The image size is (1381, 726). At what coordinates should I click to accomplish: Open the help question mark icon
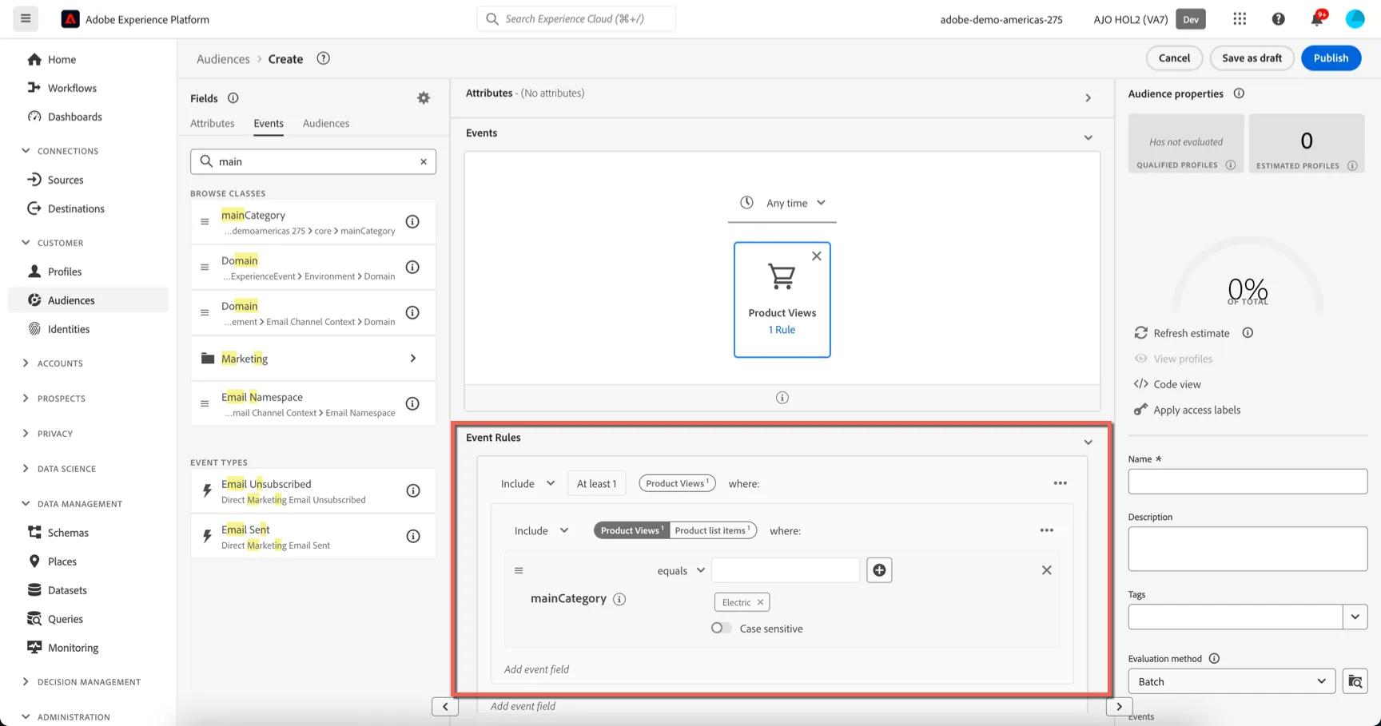click(x=1278, y=19)
